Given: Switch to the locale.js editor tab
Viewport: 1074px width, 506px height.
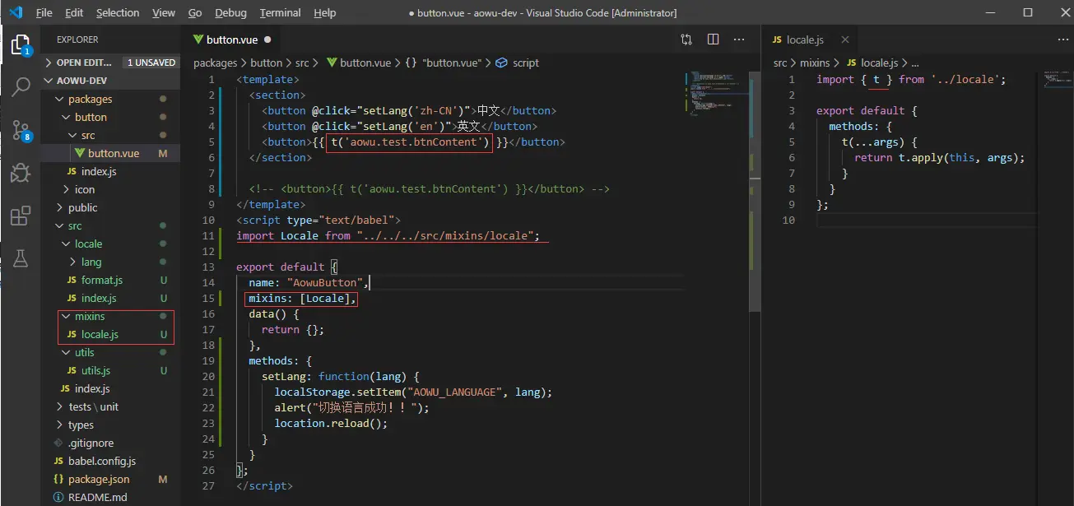Looking at the screenshot, I should pos(804,39).
